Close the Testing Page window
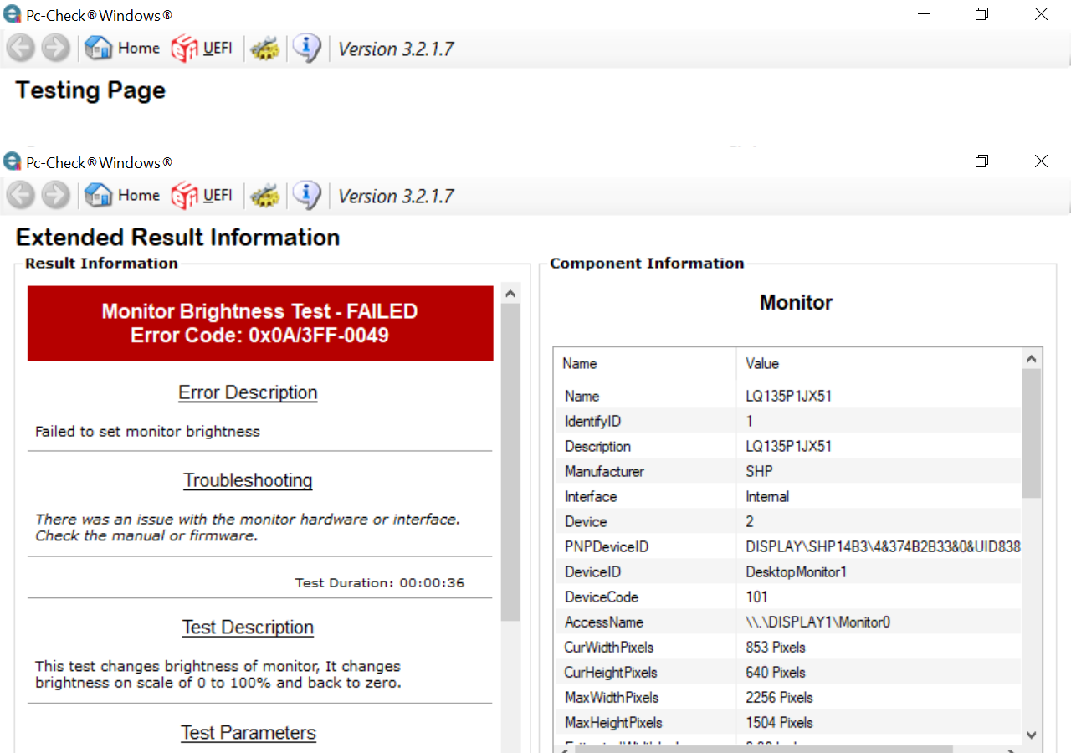Screen dimensions: 1071x753 pos(1041,14)
